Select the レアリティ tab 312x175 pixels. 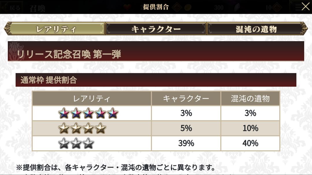(x=55, y=29)
